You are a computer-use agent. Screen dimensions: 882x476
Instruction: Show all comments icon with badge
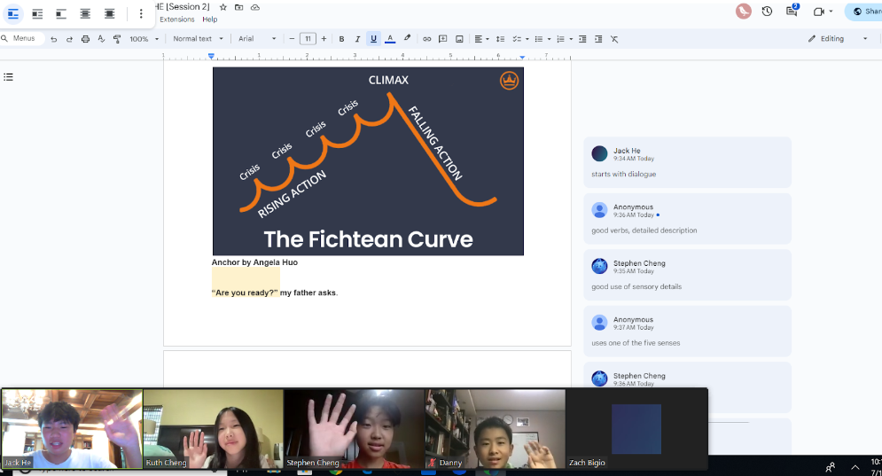(792, 11)
